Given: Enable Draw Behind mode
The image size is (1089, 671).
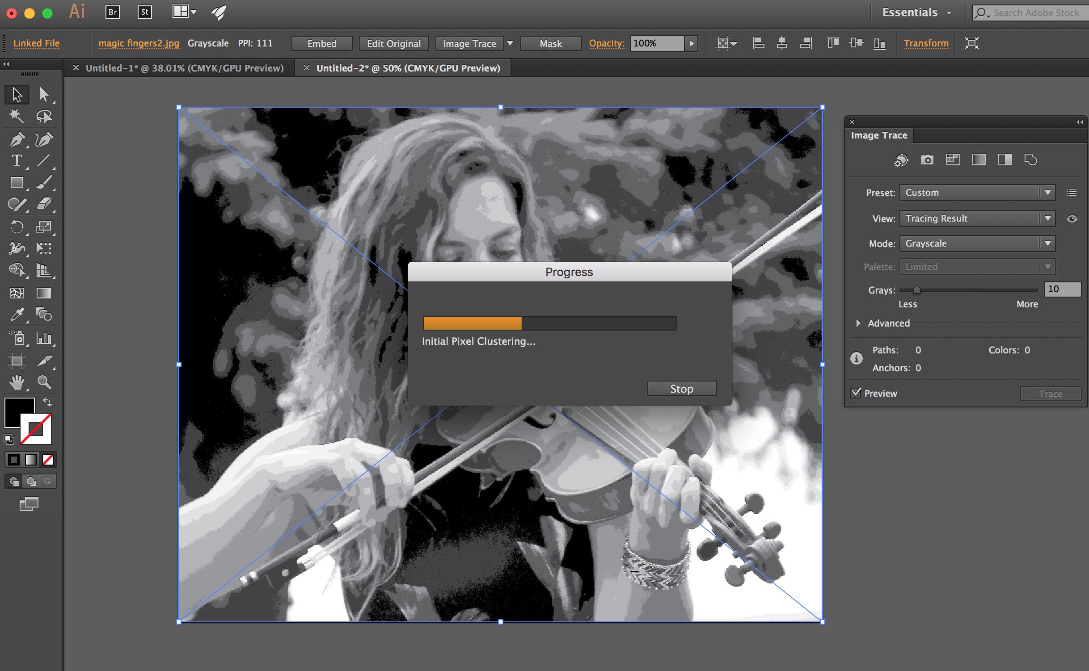Looking at the screenshot, I should [x=31, y=481].
